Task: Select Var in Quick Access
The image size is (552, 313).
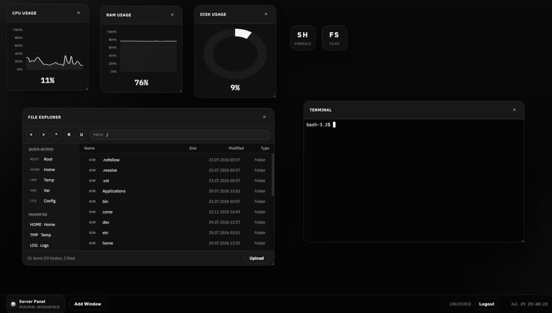Action: click(x=51, y=190)
